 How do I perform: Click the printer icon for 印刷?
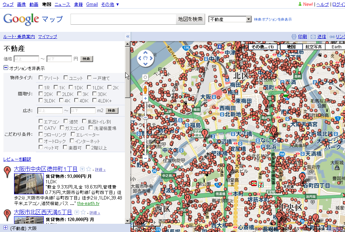pos(294,37)
